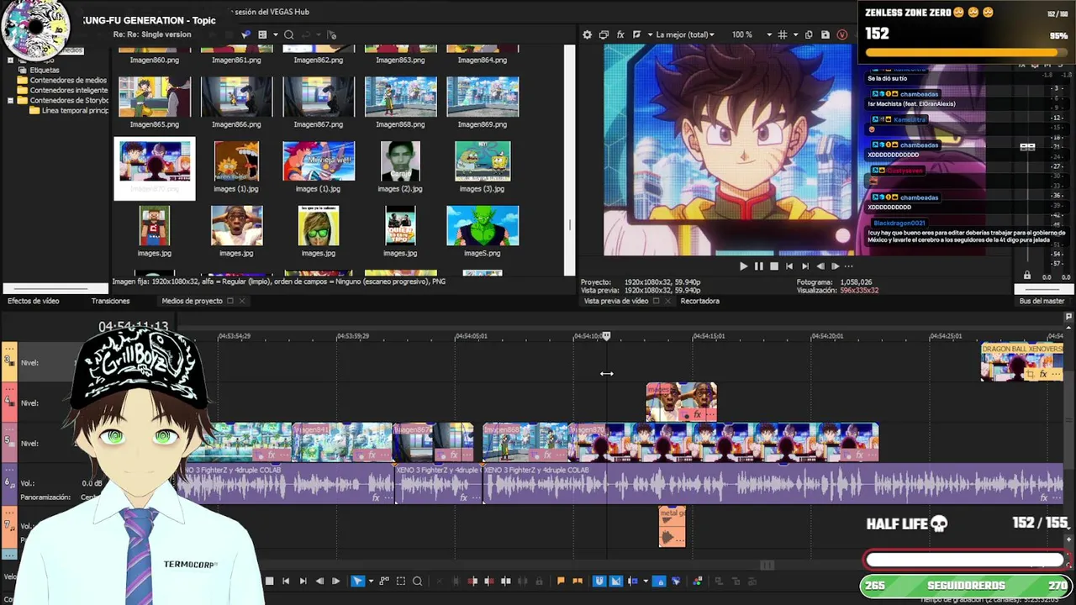Open the grid overlays dropdown arrow
The height and width of the screenshot is (605, 1076).
(795, 34)
